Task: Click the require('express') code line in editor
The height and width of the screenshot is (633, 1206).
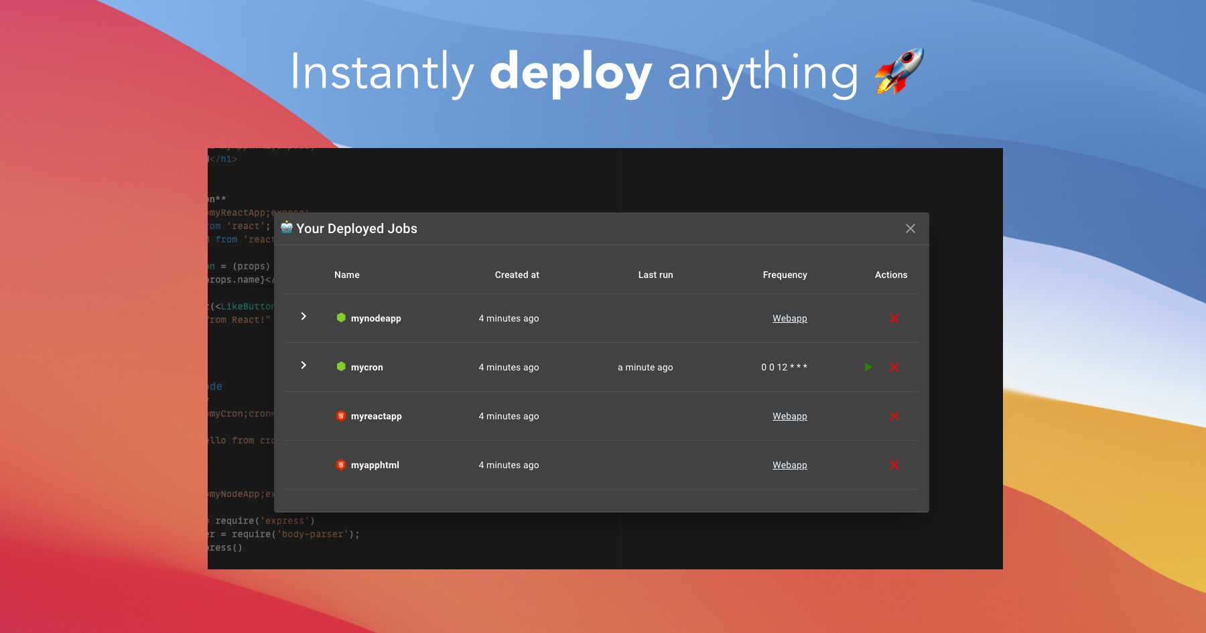Action: [262, 520]
